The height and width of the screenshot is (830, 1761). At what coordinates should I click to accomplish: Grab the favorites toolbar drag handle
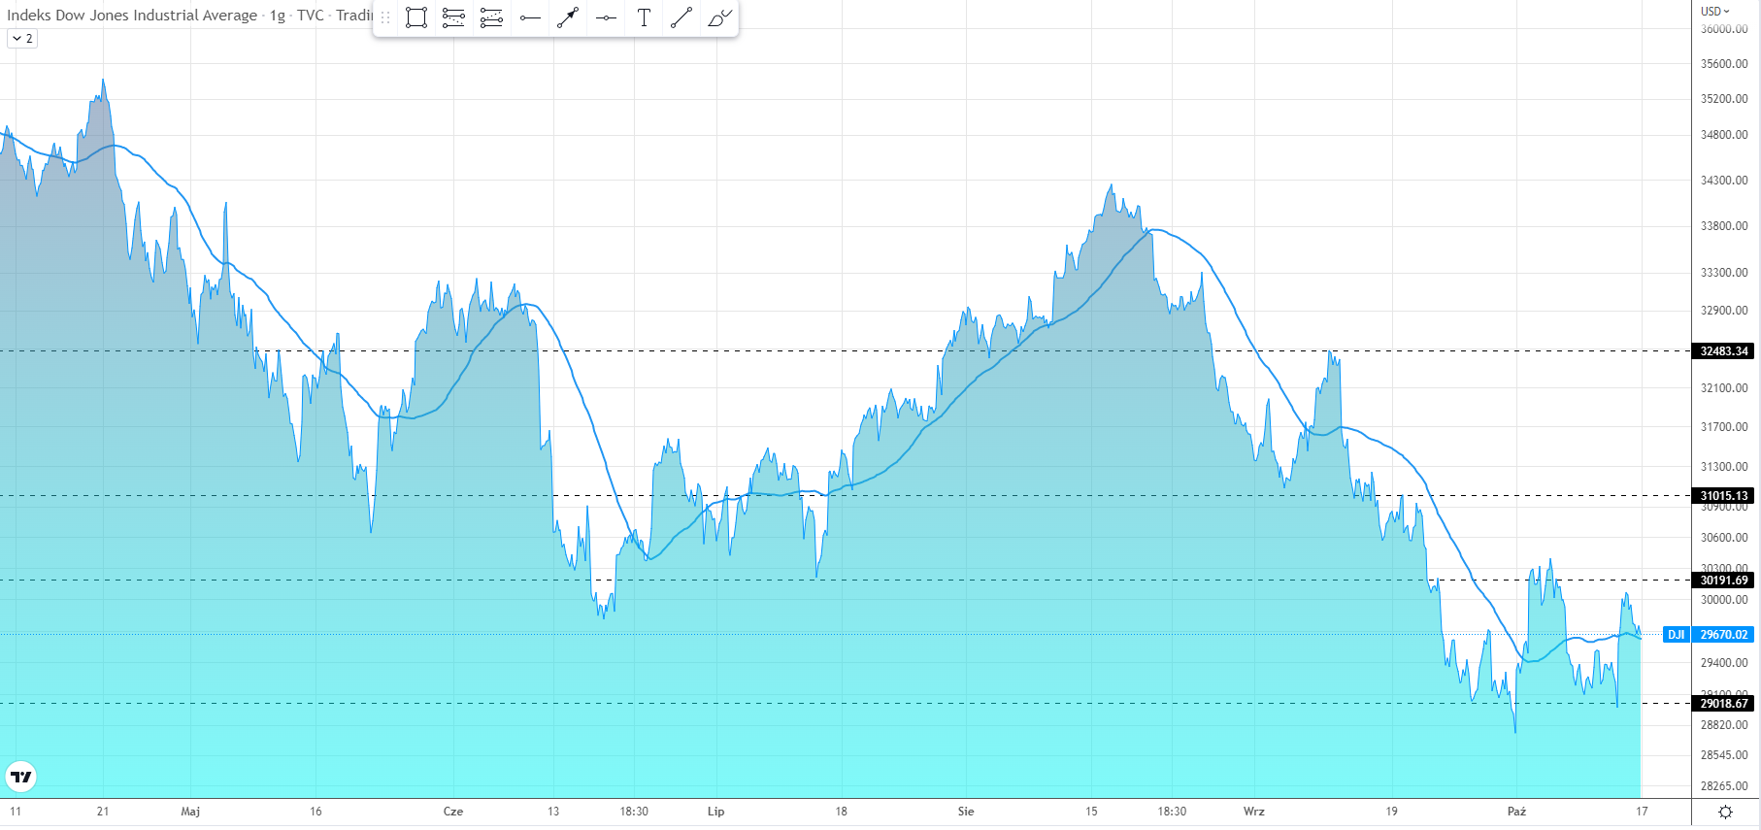tap(385, 17)
